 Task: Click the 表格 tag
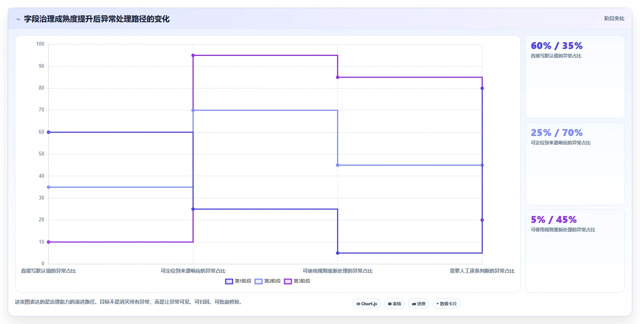tap(394, 304)
